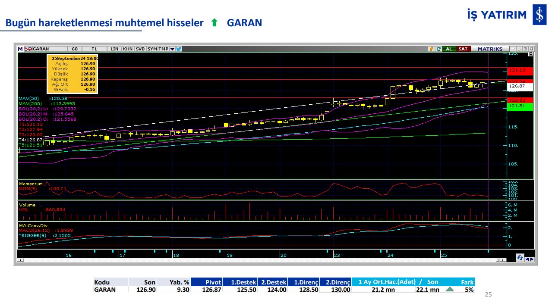Select the TMP template toolbar item

163,49
